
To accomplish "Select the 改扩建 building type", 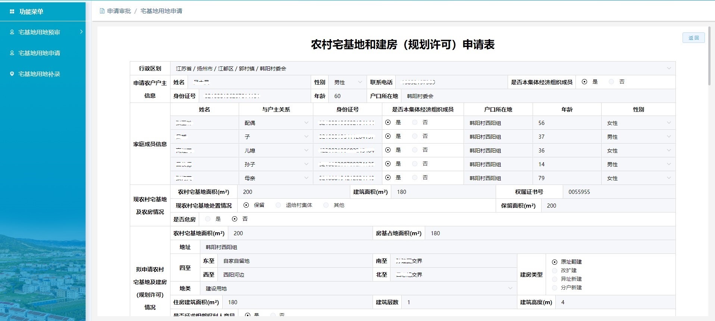I will pos(555,271).
